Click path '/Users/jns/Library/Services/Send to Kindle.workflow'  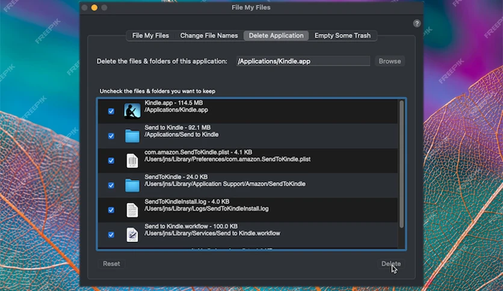[x=212, y=233]
